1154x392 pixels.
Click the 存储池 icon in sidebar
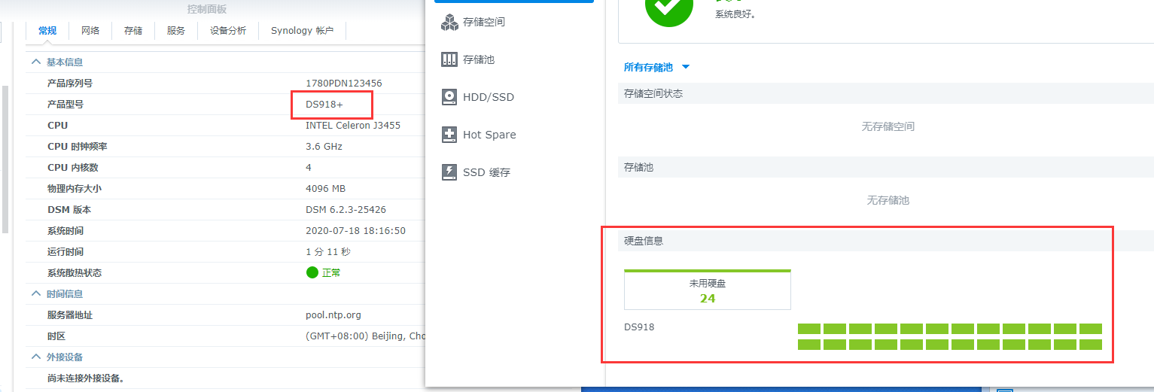pyautogui.click(x=449, y=59)
